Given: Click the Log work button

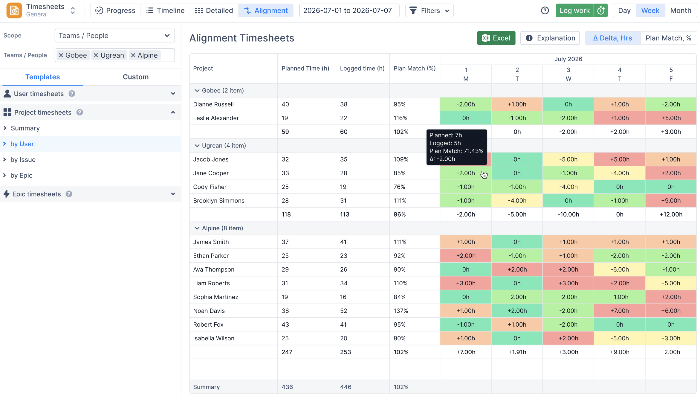Looking at the screenshot, I should point(574,10).
